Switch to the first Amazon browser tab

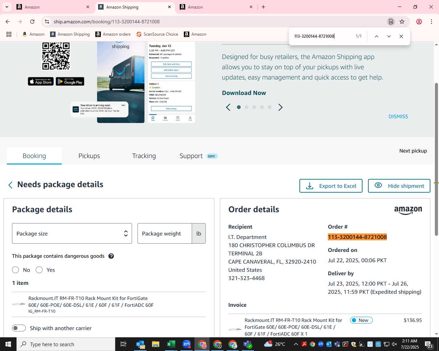click(52, 7)
